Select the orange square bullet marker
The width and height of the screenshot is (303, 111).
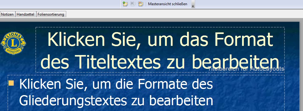point(11,83)
